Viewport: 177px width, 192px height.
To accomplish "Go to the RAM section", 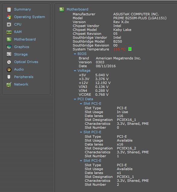I will 18,32.
